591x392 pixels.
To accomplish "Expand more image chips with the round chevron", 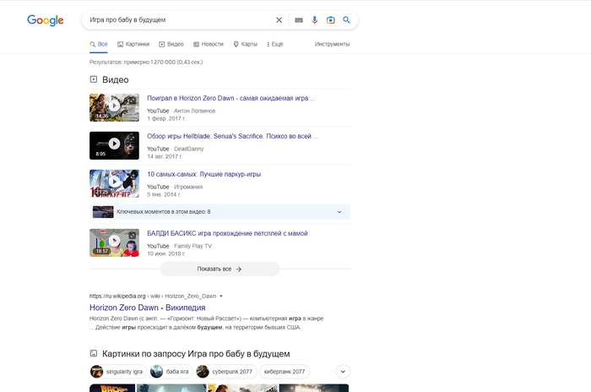I will click(343, 372).
